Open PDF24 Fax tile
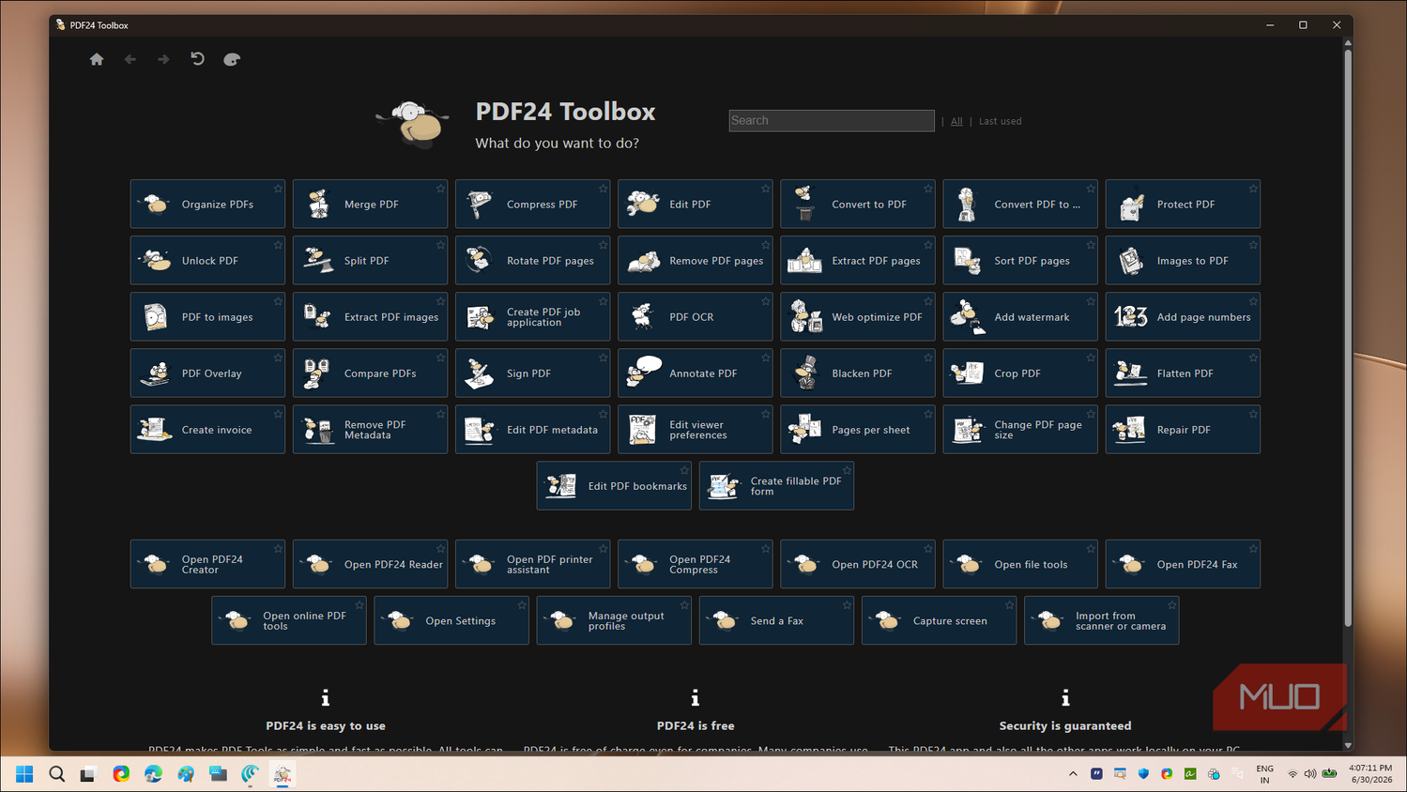The height and width of the screenshot is (792, 1407). tap(1183, 564)
